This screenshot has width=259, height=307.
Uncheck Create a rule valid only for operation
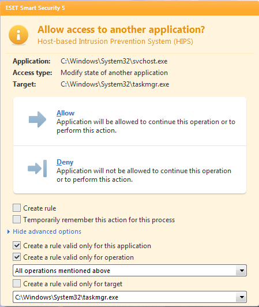(x=17, y=257)
